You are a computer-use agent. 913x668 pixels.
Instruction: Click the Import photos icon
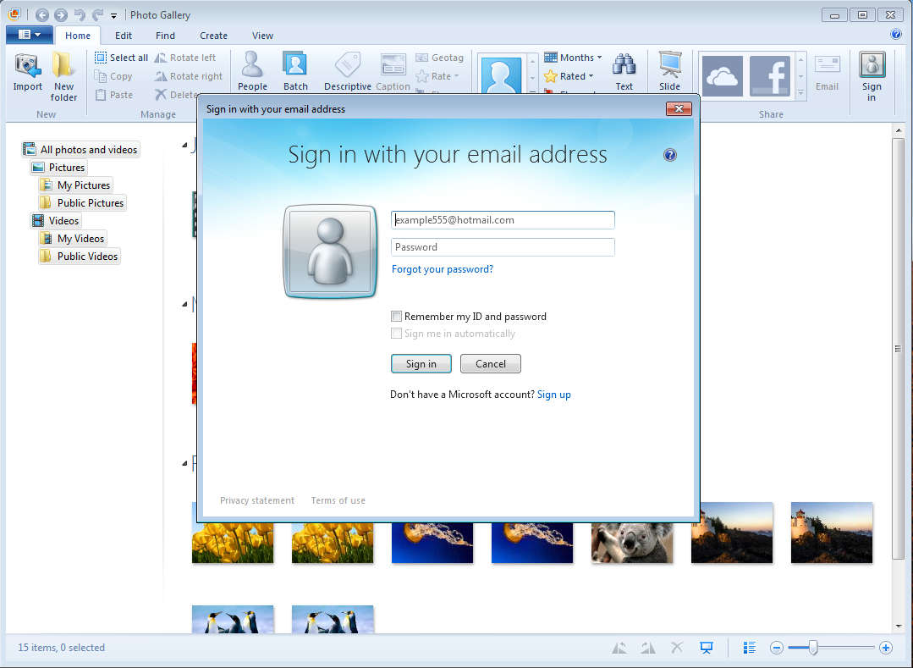click(27, 66)
